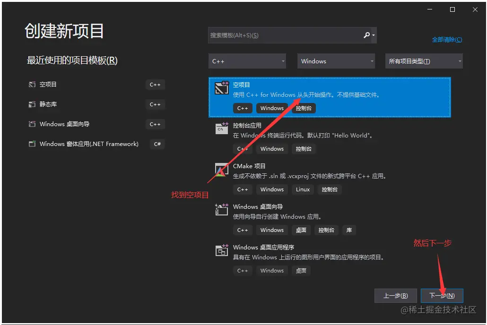Viewport: 487px width, 325px height.
Task: Select the CMake 项目 template
Action: coord(330,178)
